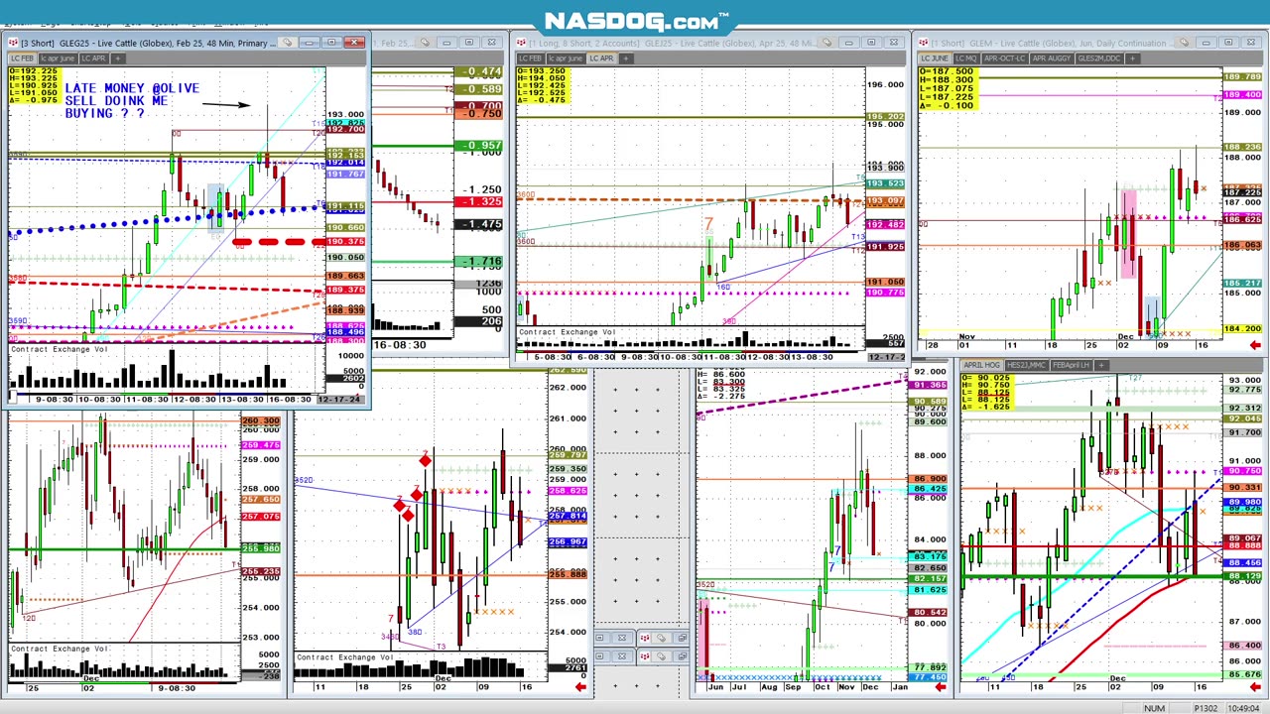Screen dimensions: 1270x714
Task: Click Contract Exchange Vol label in GLEJ25 chart
Action: 568,332
